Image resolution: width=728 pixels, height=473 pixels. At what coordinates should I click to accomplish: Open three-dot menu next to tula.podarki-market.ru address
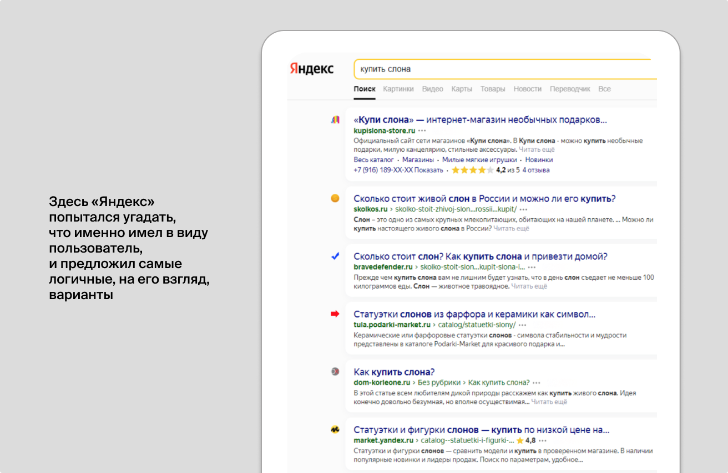[522, 325]
